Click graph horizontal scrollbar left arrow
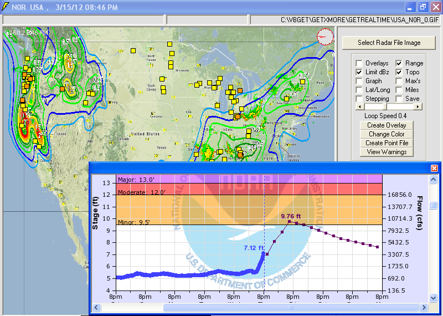Viewport: 443px width, 316px height. click(94, 307)
